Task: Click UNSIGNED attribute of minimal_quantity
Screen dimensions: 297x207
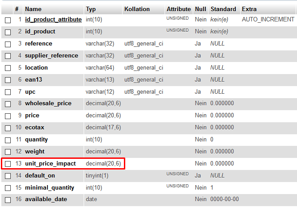Action: point(178,186)
